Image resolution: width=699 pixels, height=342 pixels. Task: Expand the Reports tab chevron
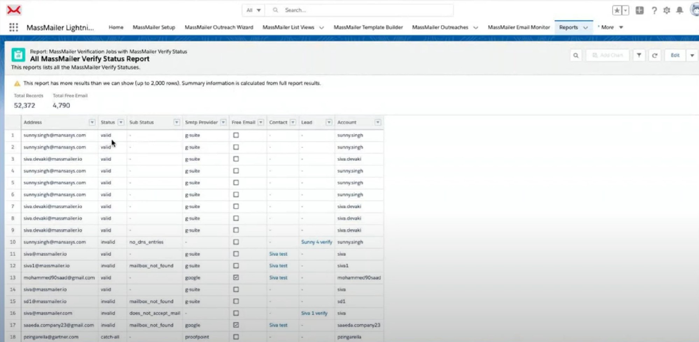586,28
